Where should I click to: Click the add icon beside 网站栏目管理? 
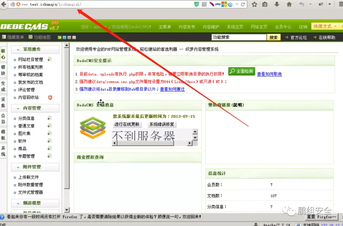[x=50, y=59]
